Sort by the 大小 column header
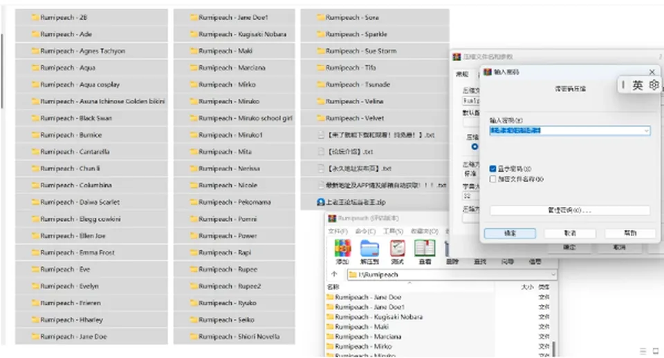664x358 pixels. 527,287
